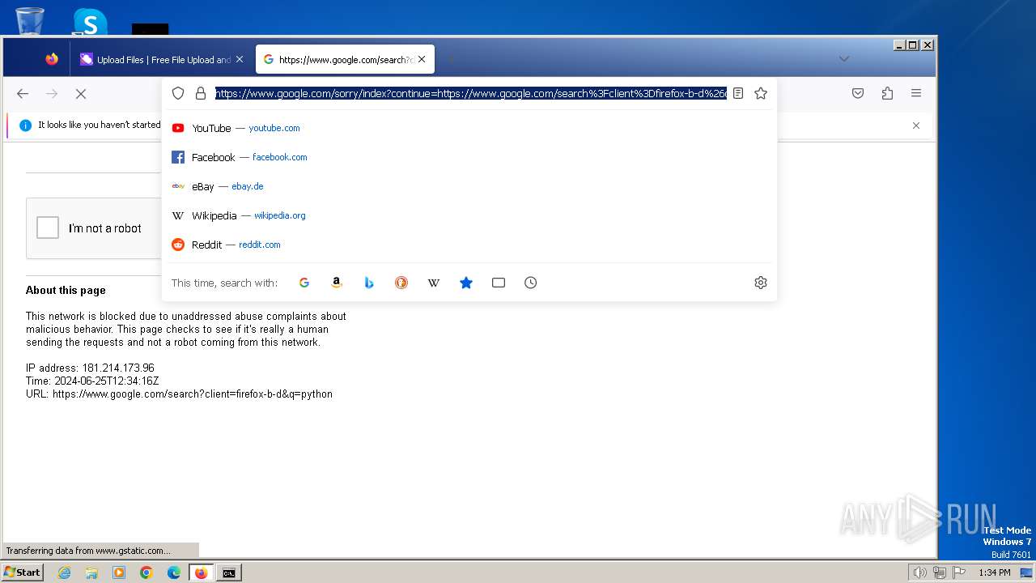This screenshot has height=583, width=1036.
Task: Launch Internet Explorer from taskbar
Action: pos(64,572)
